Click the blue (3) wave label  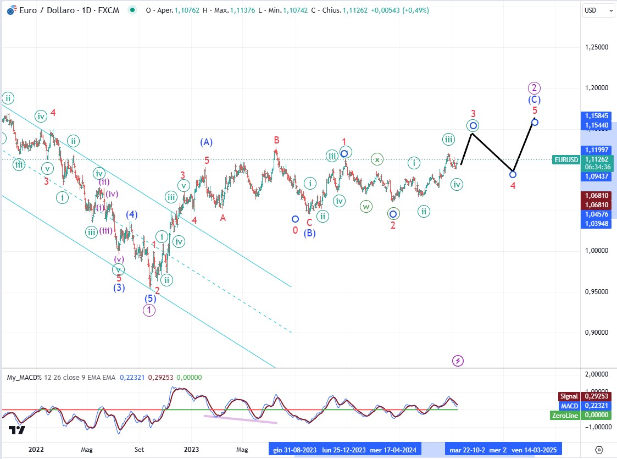[119, 287]
